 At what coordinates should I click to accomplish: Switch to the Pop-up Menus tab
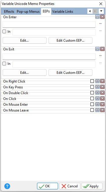point(28,12)
